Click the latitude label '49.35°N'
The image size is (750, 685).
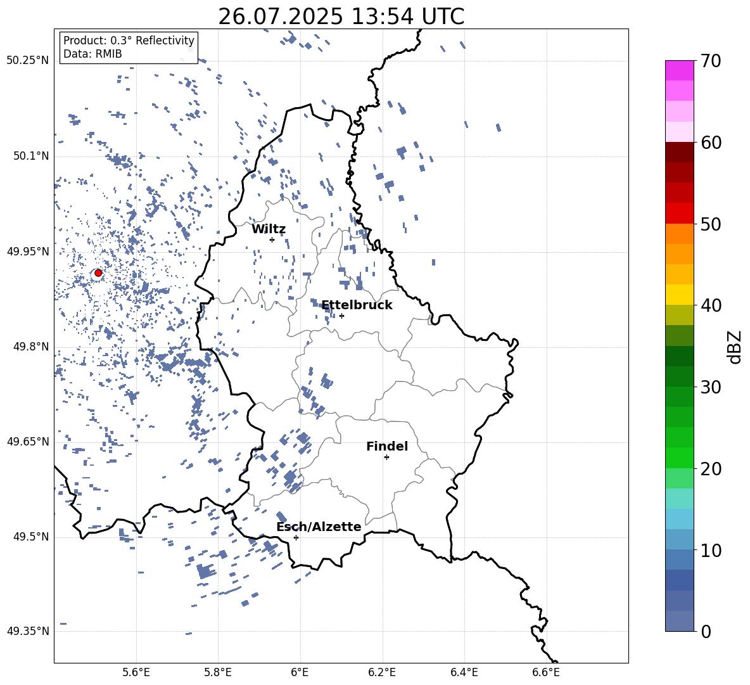[x=28, y=631]
